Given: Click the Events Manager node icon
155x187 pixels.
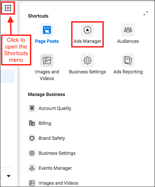Looking at the screenshot, I should pyautogui.click(x=32, y=168).
